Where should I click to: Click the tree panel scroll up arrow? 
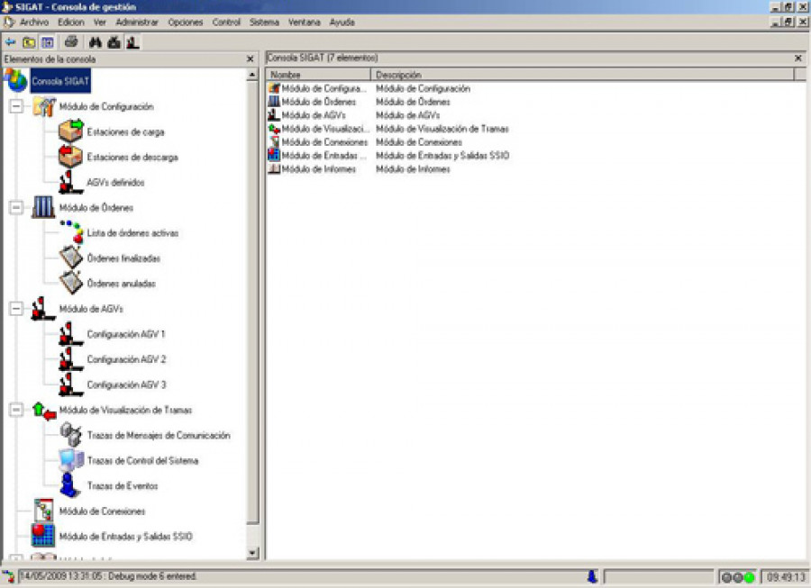click(x=252, y=75)
